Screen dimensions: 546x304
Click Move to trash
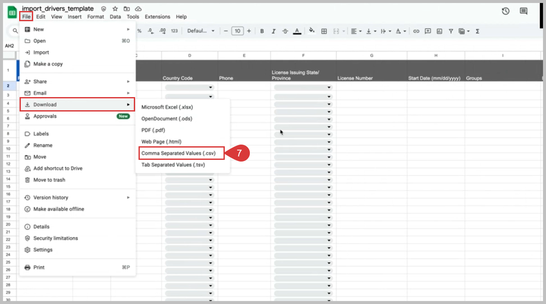[48, 180]
